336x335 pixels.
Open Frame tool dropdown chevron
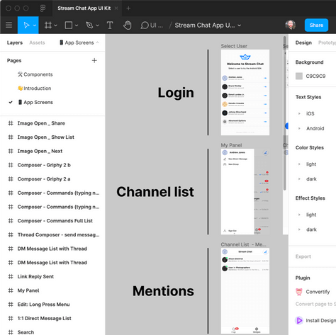click(55, 25)
